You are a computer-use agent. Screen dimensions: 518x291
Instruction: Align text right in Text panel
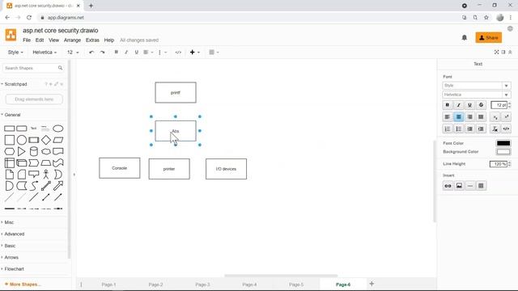coord(469,116)
